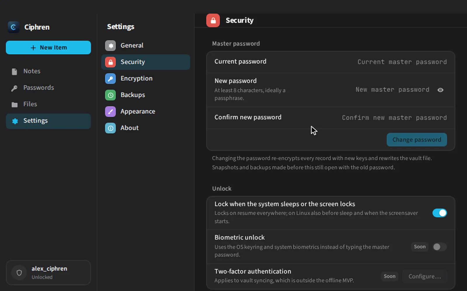Click the Unlock section heading

[222, 189]
